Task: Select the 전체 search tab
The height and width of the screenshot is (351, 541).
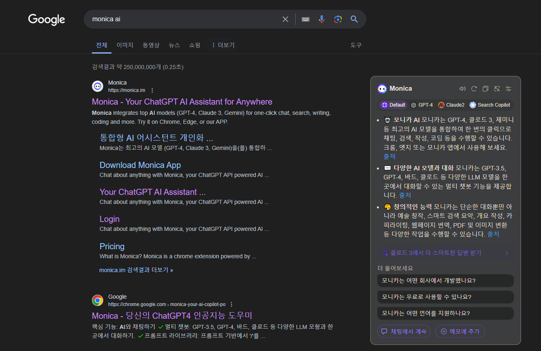Action: (x=101, y=45)
